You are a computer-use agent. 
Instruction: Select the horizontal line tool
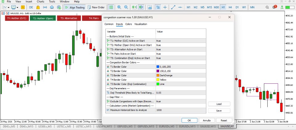click(x=180, y=7)
